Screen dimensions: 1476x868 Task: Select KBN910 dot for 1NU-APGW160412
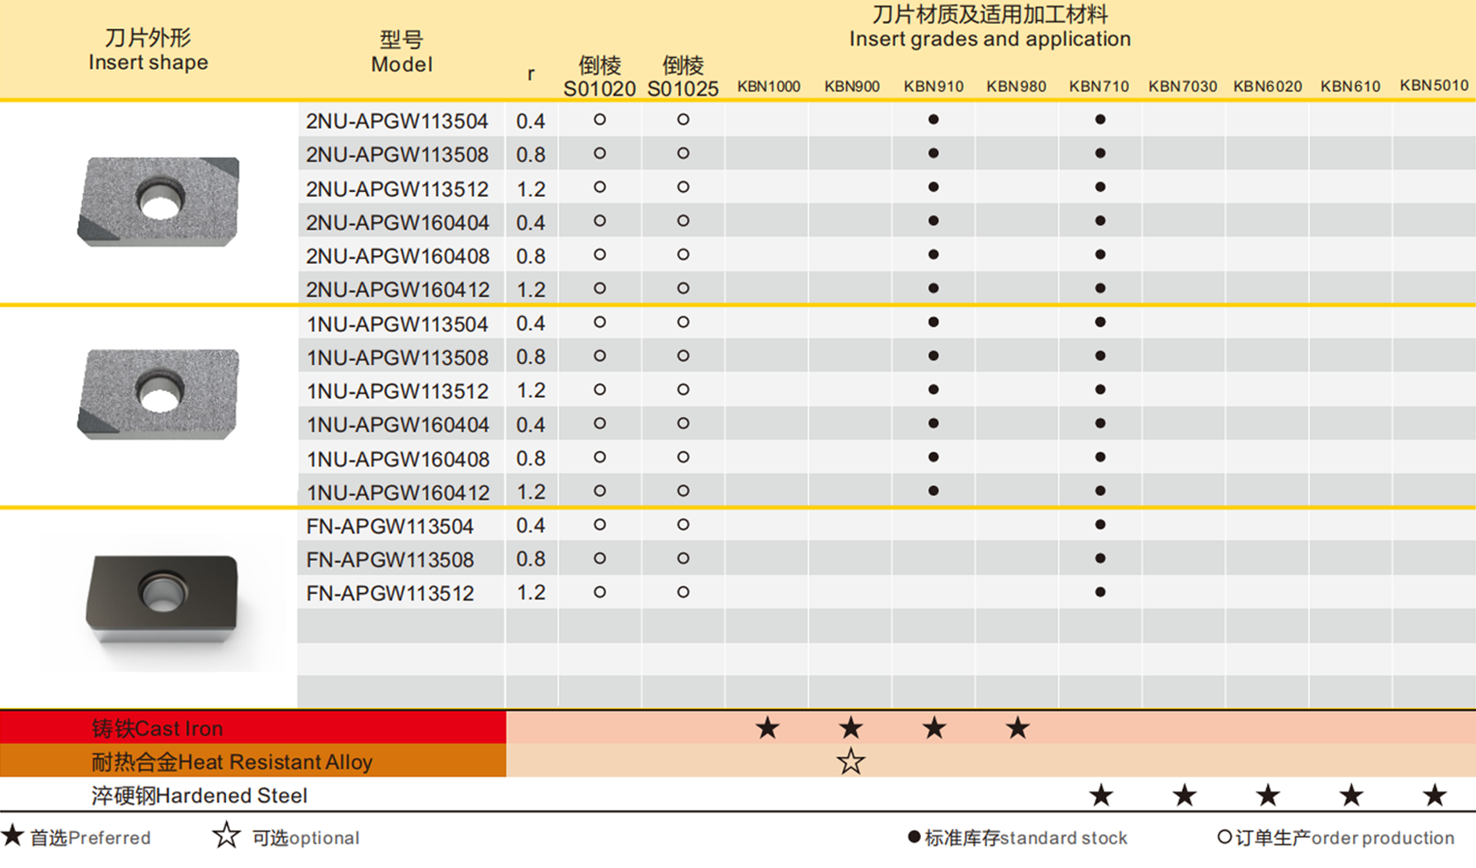(933, 491)
